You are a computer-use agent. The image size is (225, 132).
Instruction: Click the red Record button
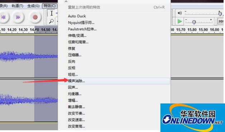pos(35,17)
